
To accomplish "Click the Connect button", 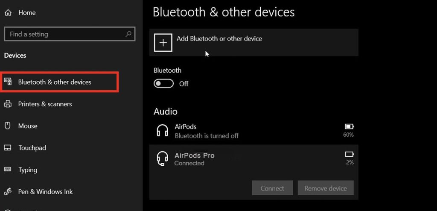I will point(272,188).
